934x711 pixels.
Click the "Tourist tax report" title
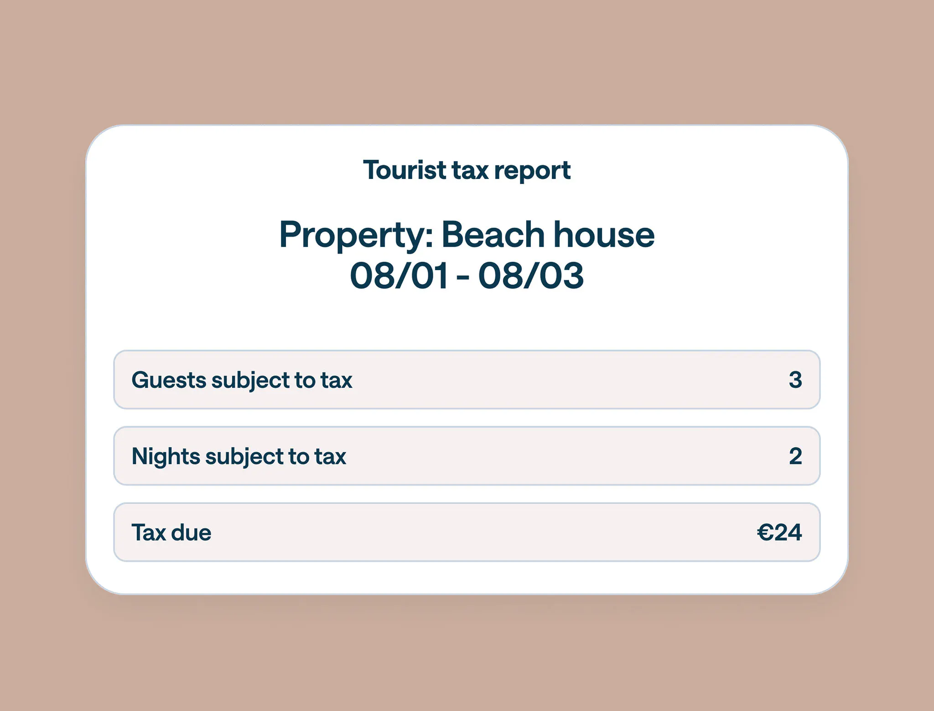coord(467,170)
